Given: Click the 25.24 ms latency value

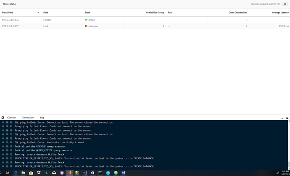Looking at the screenshot, I should (284, 26).
